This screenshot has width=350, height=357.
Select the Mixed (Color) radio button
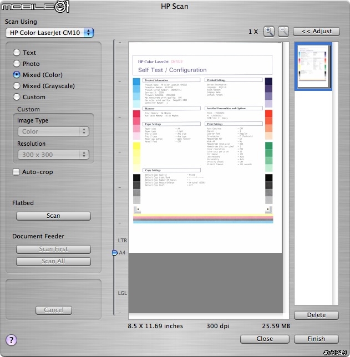tap(17, 75)
